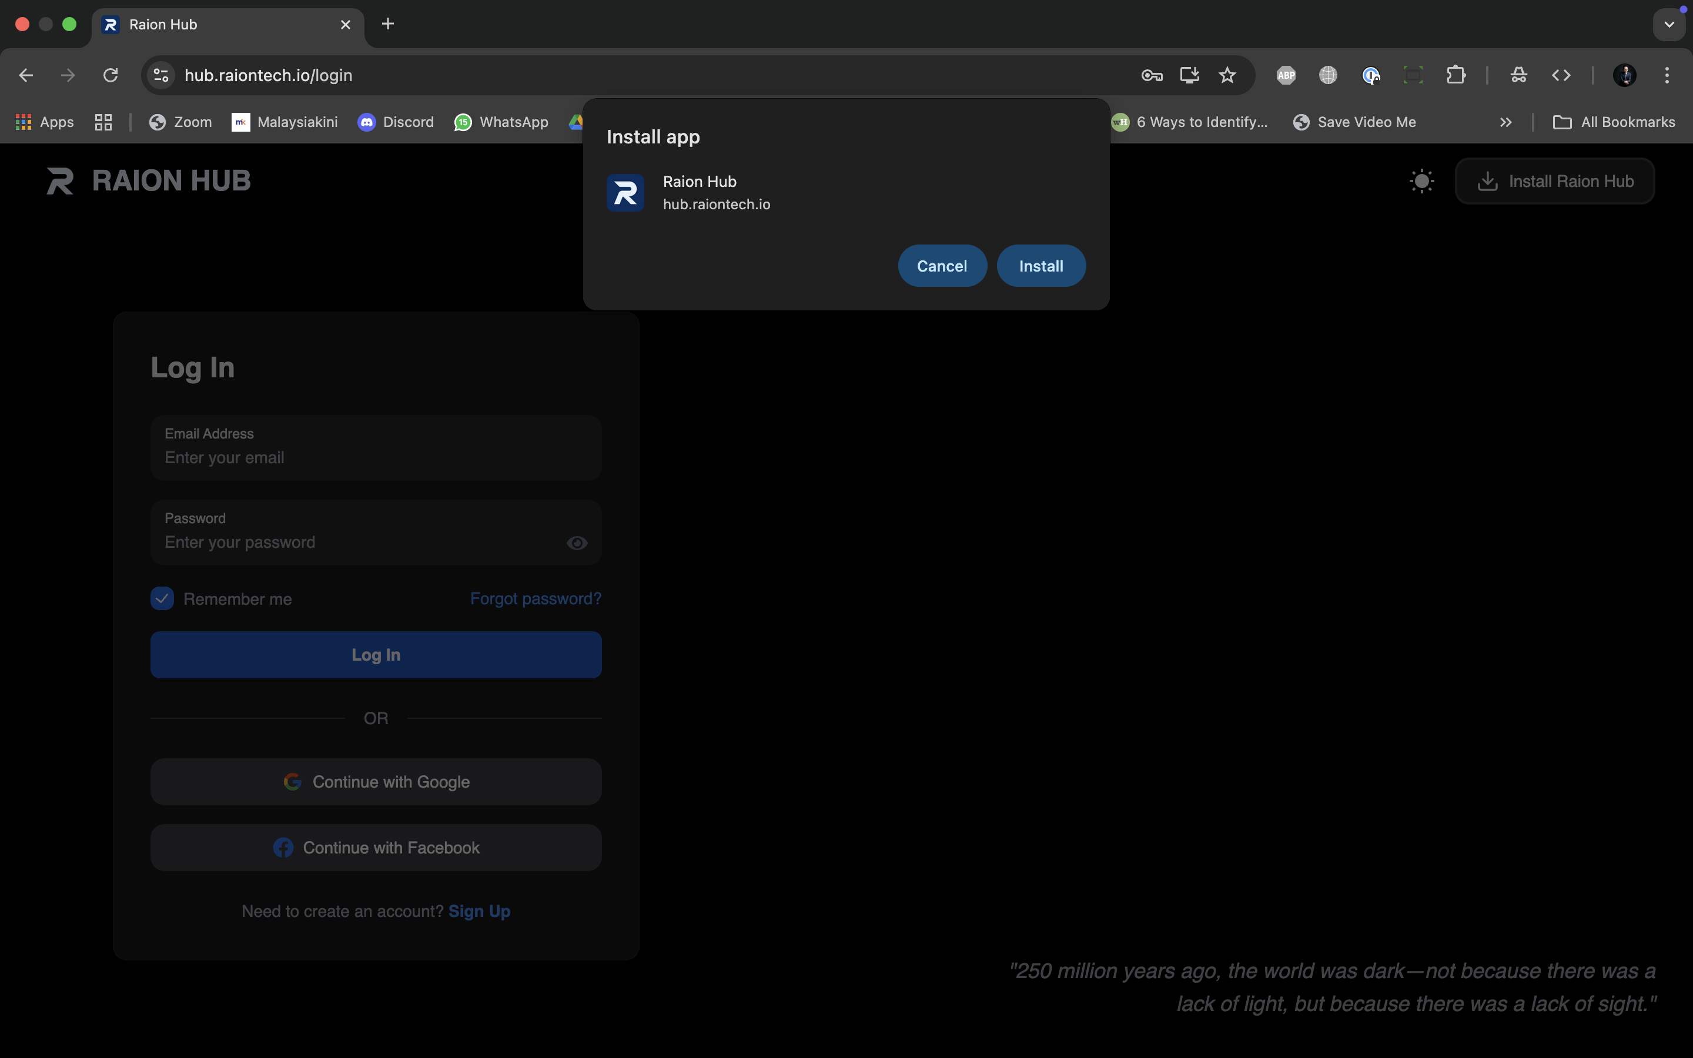Image resolution: width=1693 pixels, height=1058 pixels.
Task: Focus the Password field
Action: tap(376, 533)
